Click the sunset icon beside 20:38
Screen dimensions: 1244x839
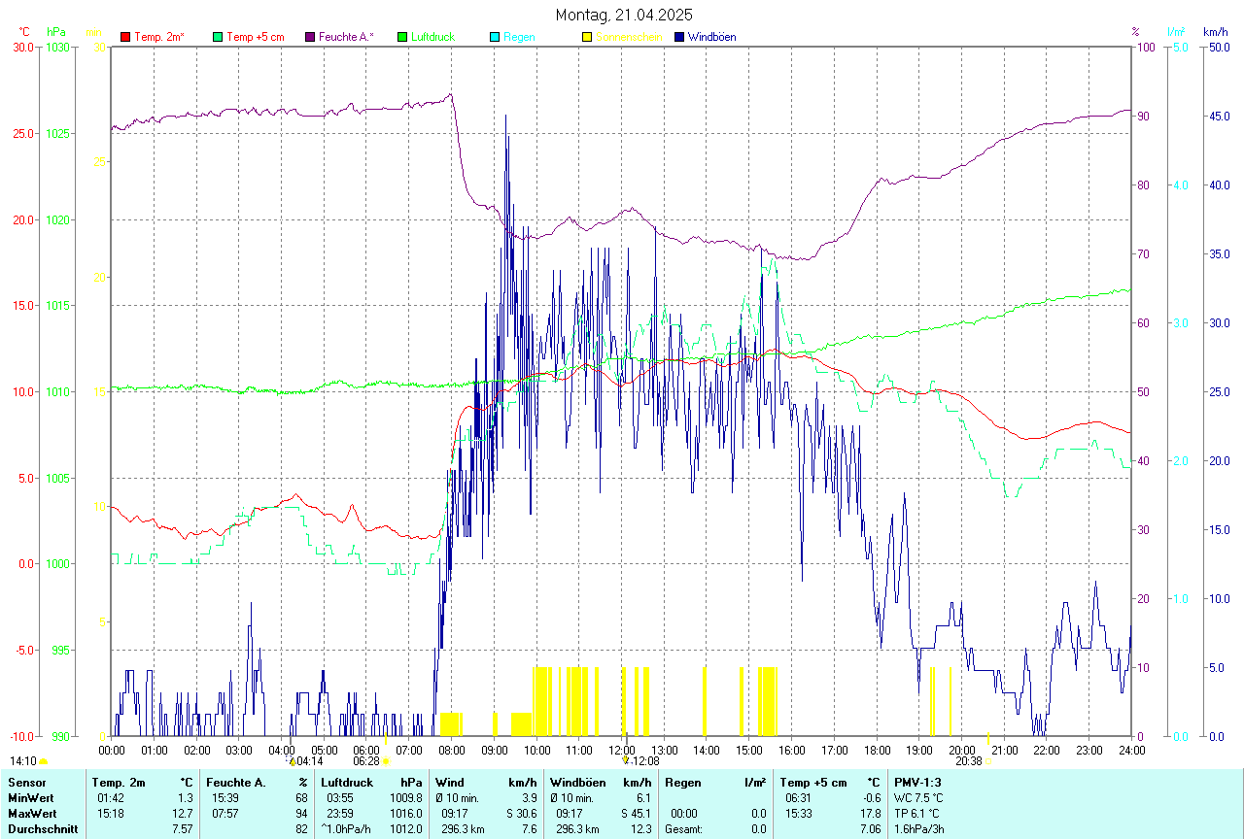(987, 762)
